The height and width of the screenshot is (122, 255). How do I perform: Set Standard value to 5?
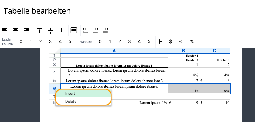[149, 42]
